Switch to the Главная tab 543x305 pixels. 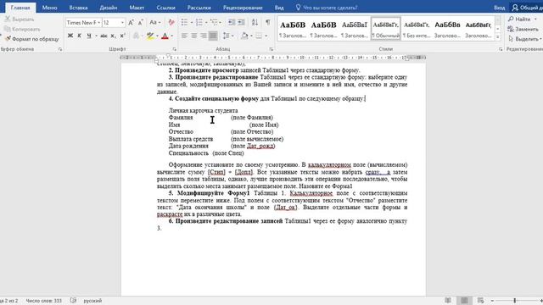point(20,8)
